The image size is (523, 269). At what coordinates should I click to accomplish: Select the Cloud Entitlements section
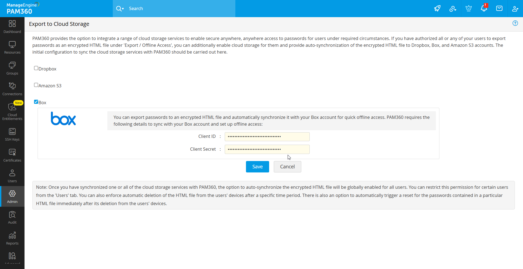[12, 111]
